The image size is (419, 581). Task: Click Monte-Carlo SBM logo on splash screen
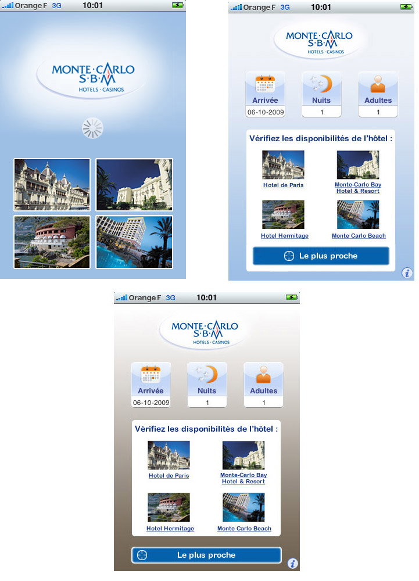(92, 77)
